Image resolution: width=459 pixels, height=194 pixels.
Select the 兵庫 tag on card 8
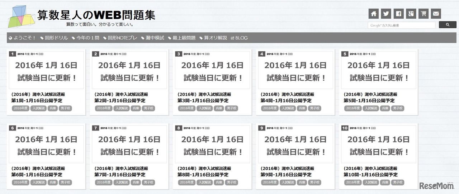point(219,183)
